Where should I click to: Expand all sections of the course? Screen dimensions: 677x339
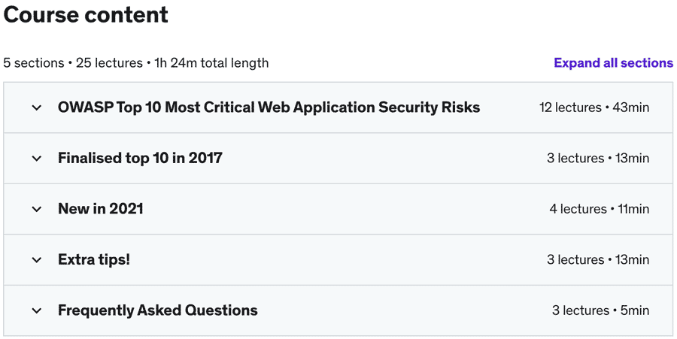click(613, 63)
